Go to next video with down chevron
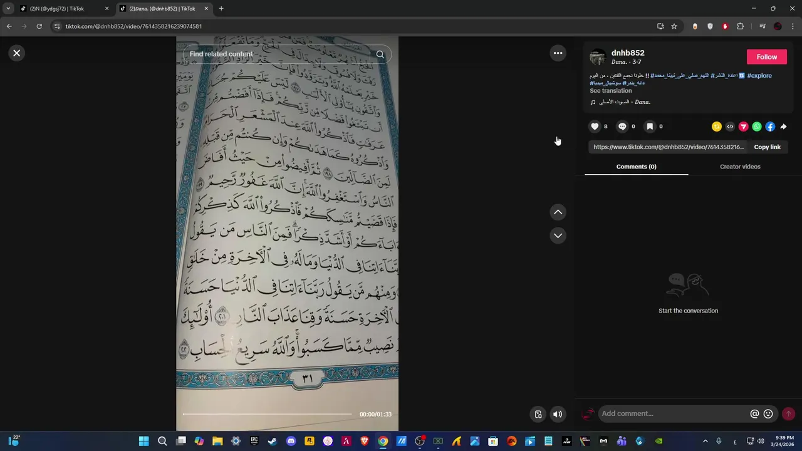 click(x=558, y=236)
